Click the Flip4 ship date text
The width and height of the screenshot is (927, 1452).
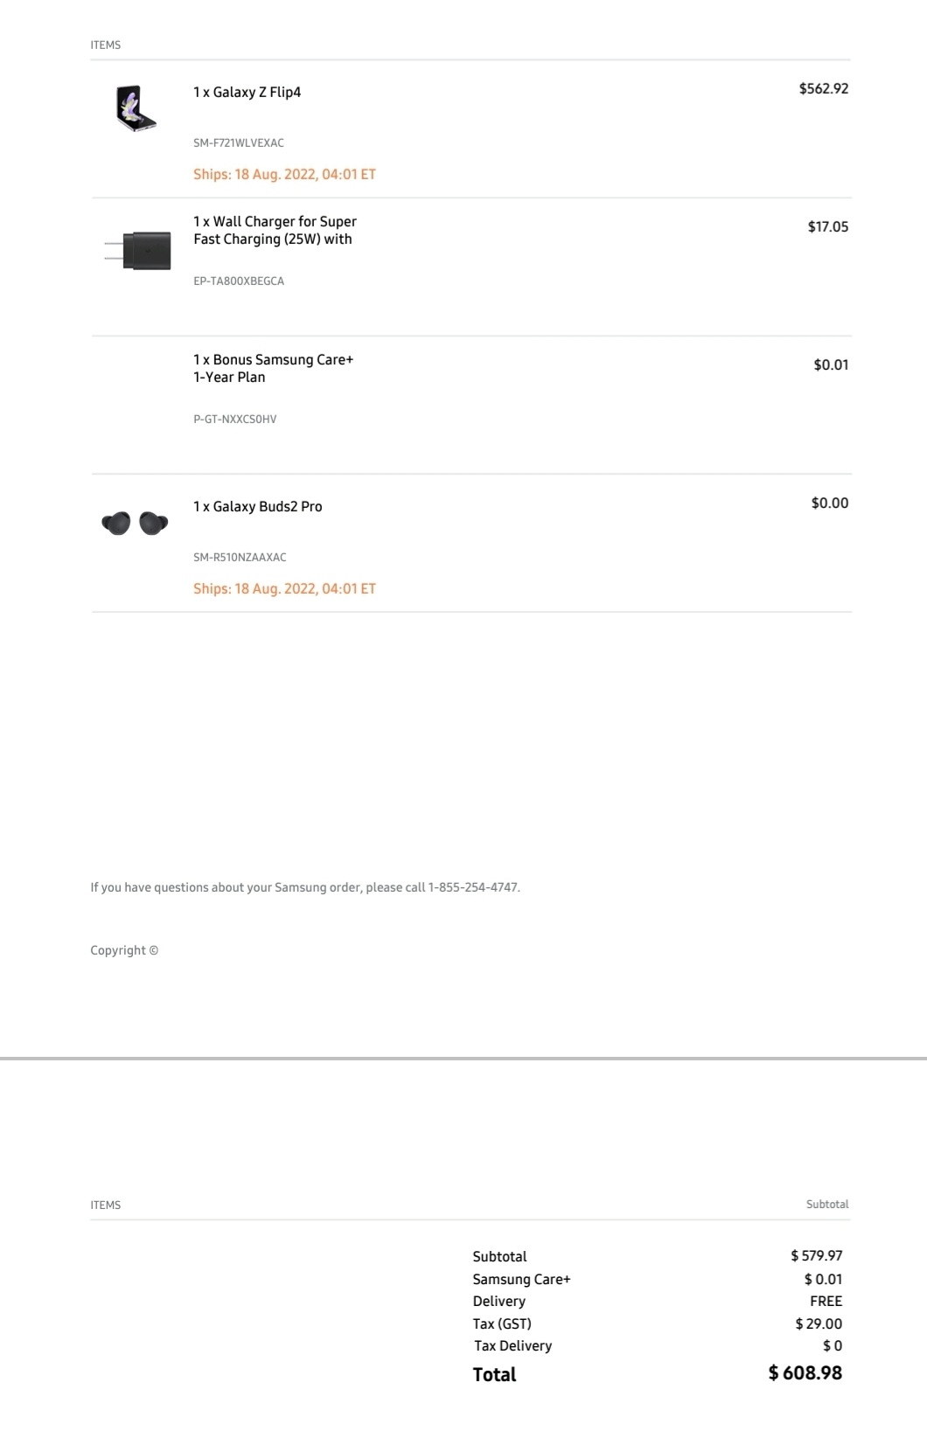click(284, 174)
